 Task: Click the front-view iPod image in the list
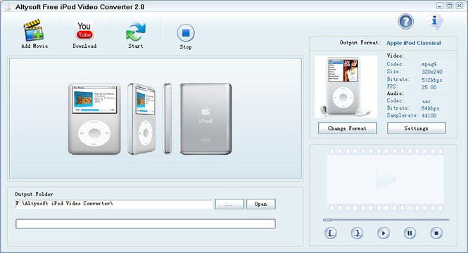click(94, 119)
